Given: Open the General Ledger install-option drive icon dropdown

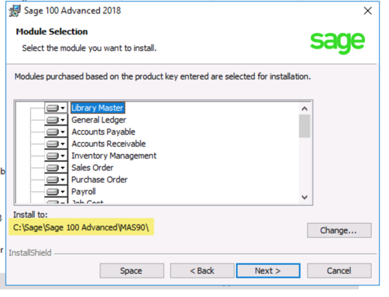Looking at the screenshot, I should tap(56, 120).
